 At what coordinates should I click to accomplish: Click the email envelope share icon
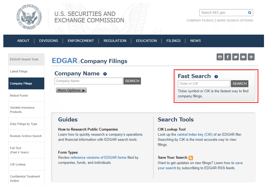tap(243, 57)
